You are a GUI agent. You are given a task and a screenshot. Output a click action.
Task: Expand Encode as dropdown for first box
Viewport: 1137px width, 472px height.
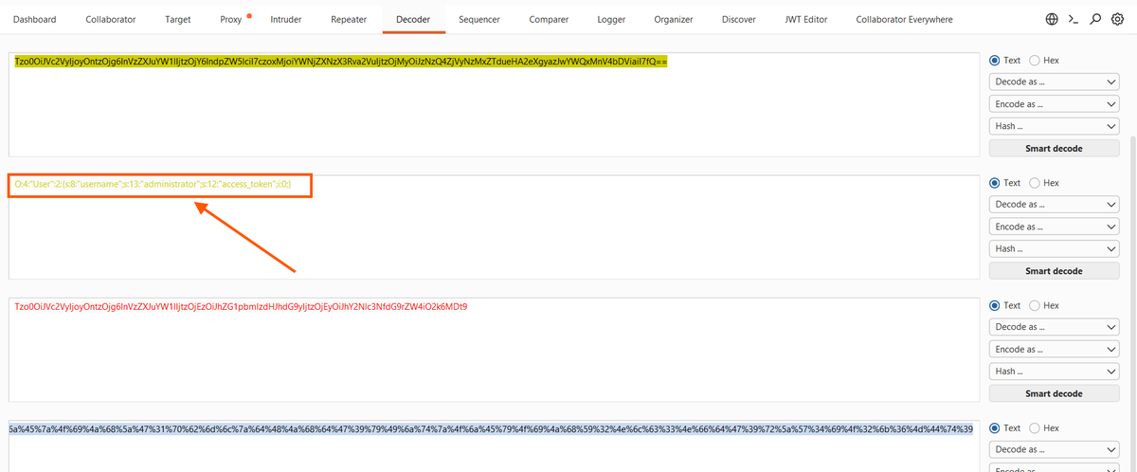point(1054,104)
